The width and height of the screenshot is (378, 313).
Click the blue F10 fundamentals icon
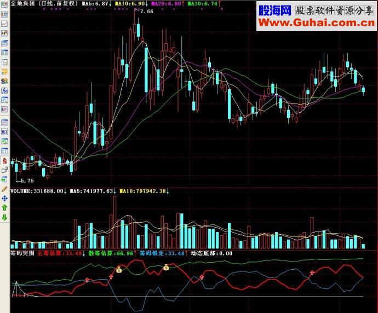click(x=4, y=90)
